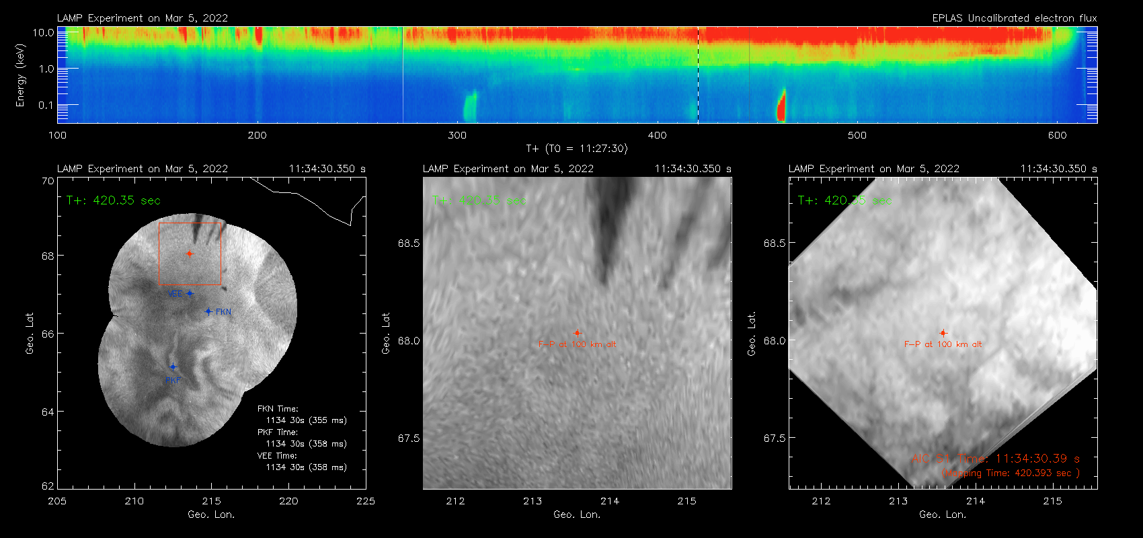Click the PKF Time: label
Image resolution: width=1143 pixels, height=538 pixels.
278,432
